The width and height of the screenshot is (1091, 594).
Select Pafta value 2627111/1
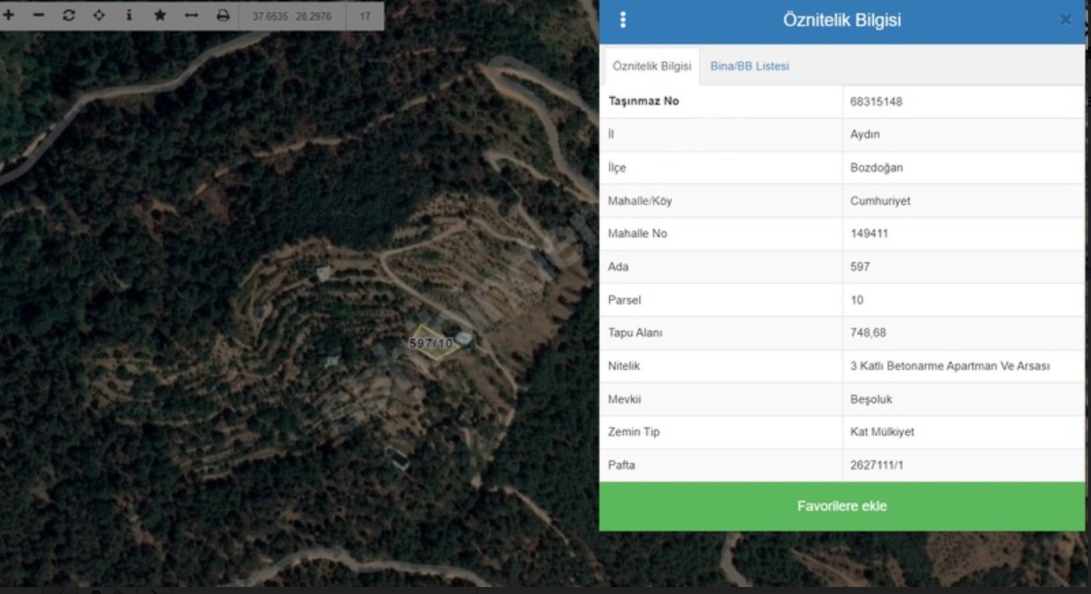click(x=877, y=465)
